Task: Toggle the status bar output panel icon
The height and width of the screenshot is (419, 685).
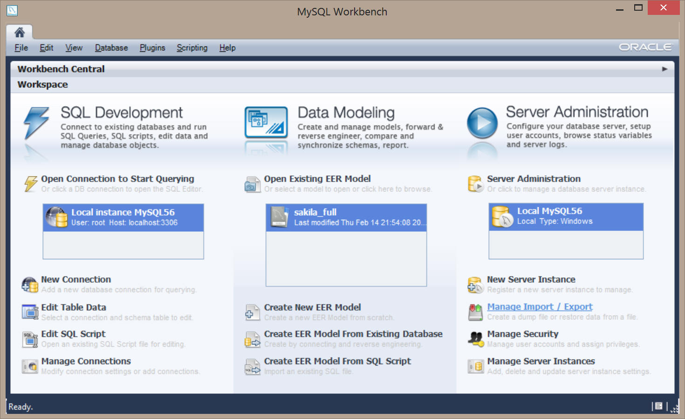Action: click(658, 406)
